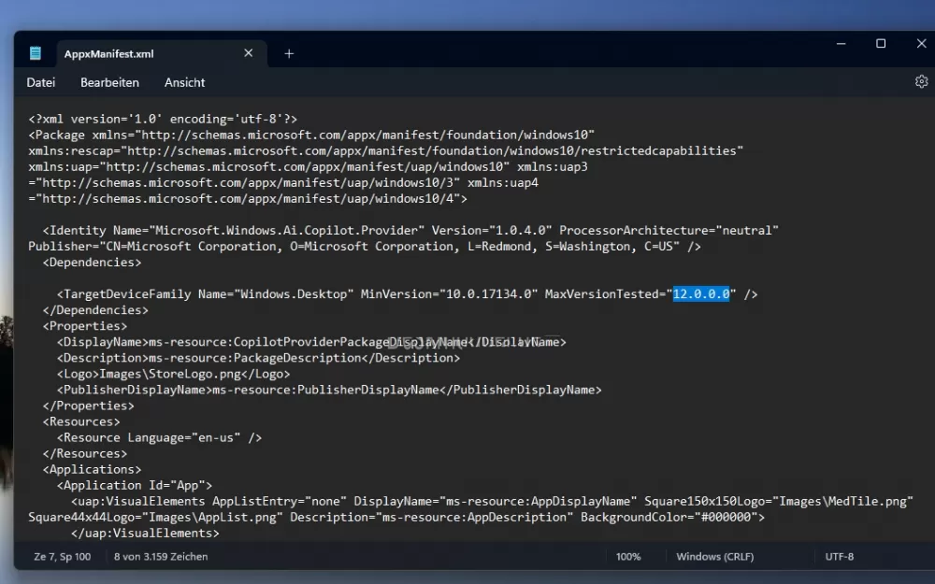Close the AppxManifest.xml tab
Viewport: 935px width, 584px height.
pyautogui.click(x=249, y=53)
